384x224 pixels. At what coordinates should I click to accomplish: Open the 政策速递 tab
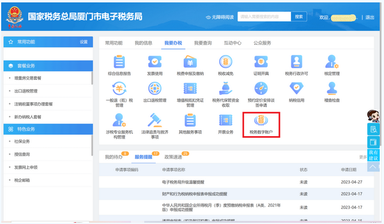pyautogui.click(x=173, y=157)
